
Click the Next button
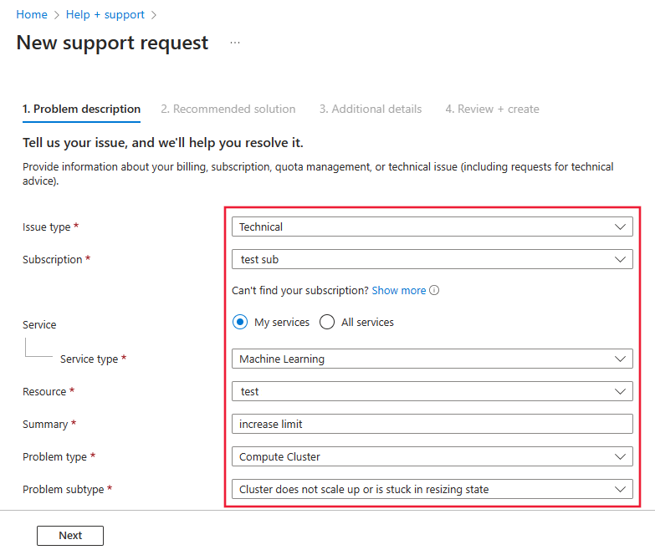(70, 536)
